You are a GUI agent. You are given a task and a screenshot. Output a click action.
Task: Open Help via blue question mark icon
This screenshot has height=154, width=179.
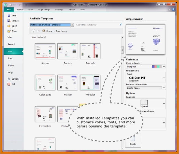[x=173, y=10]
